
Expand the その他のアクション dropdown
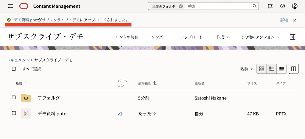pos(260,37)
